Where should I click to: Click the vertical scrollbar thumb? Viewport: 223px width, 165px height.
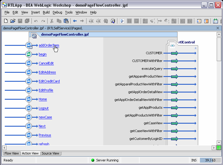point(219,49)
